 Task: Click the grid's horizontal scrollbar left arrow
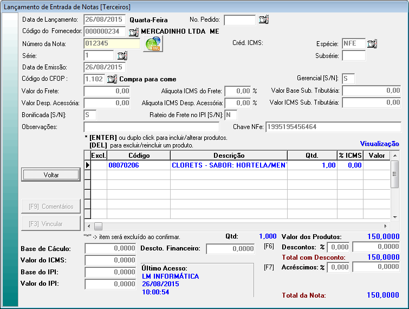pos(90,226)
